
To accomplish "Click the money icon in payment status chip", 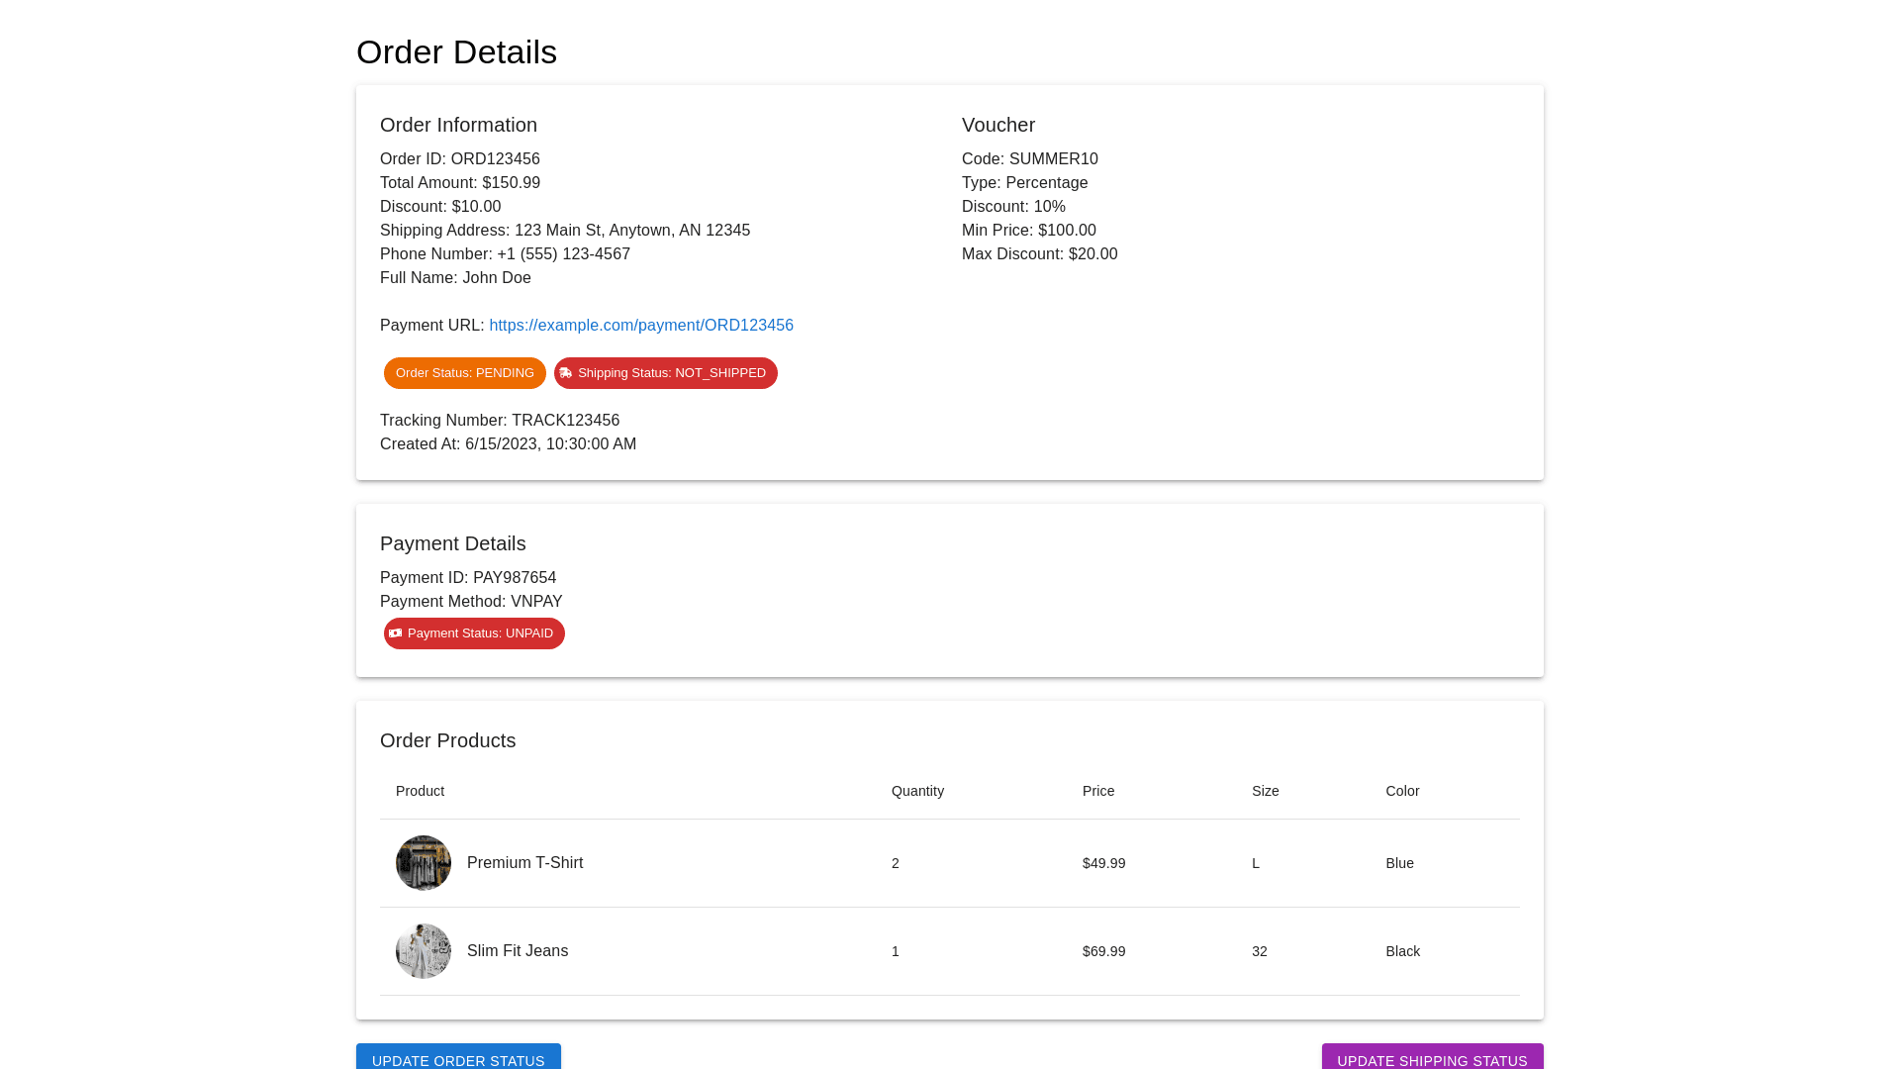I will point(396,633).
